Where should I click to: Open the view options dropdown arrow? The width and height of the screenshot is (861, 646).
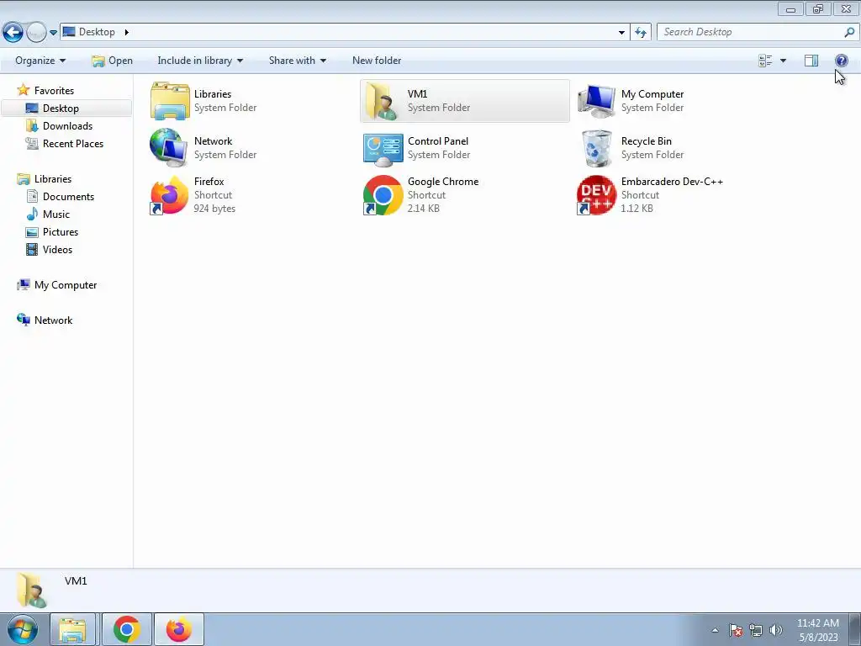click(783, 61)
